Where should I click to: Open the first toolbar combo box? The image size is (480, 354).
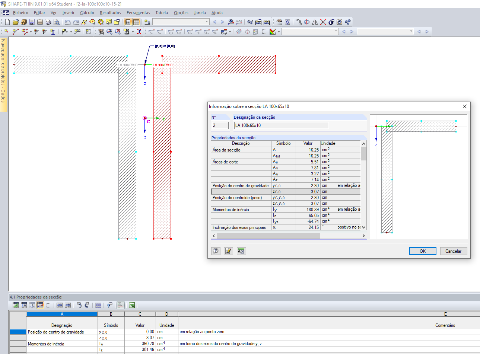(x=181, y=22)
